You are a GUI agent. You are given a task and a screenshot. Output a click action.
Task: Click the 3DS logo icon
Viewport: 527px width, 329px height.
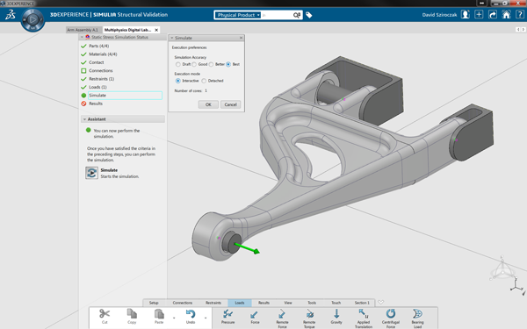tap(11, 15)
